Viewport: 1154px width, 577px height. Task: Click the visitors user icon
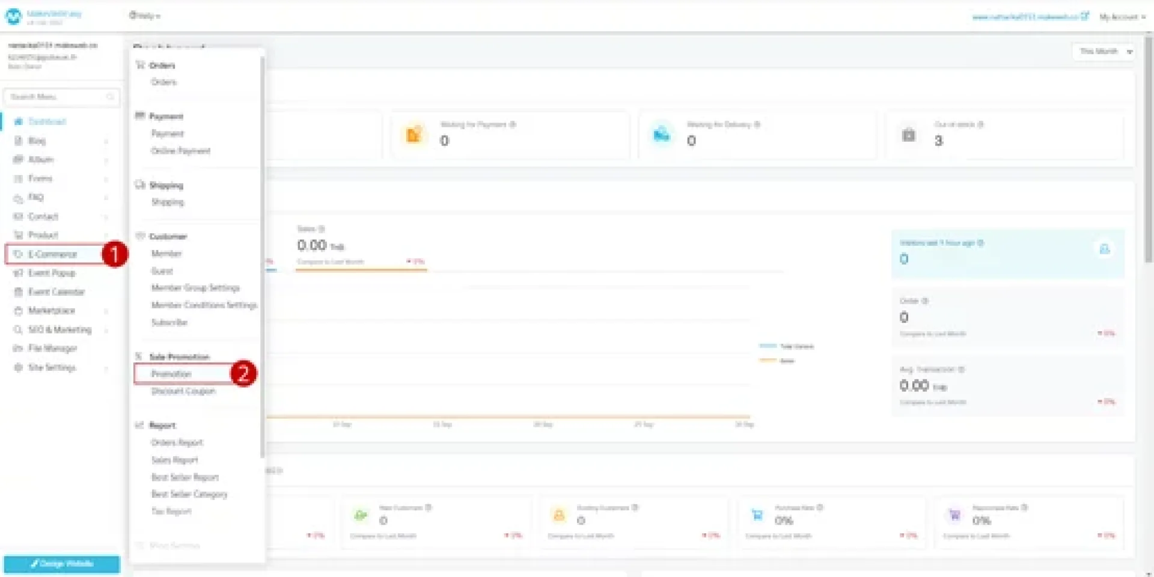coord(1104,249)
